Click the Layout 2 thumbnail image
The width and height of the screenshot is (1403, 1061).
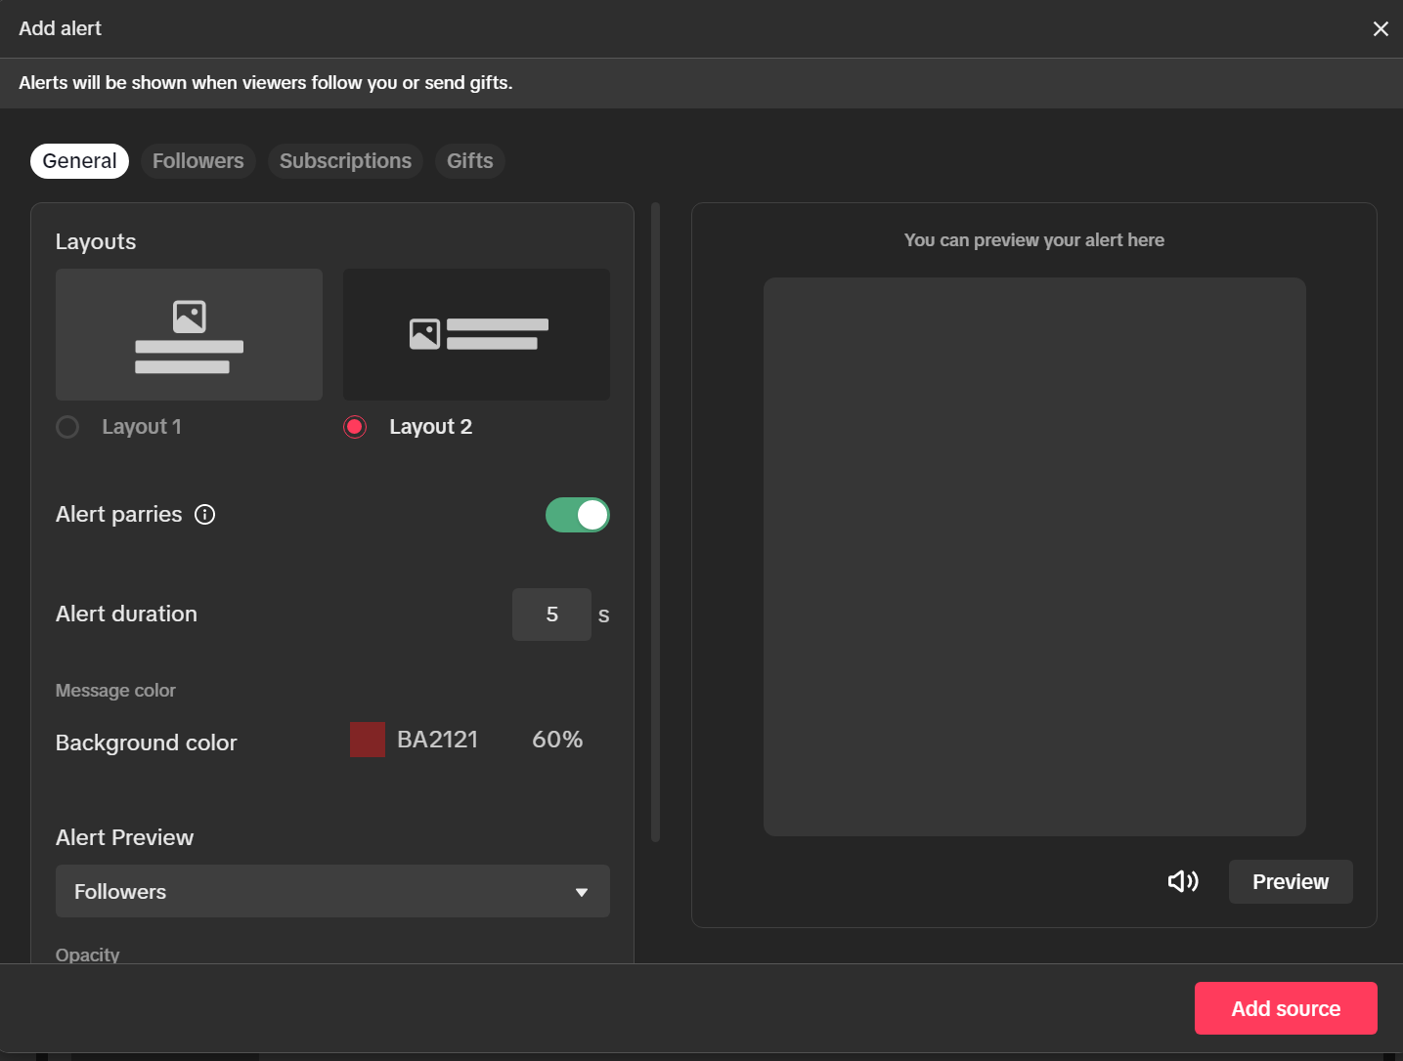click(476, 334)
